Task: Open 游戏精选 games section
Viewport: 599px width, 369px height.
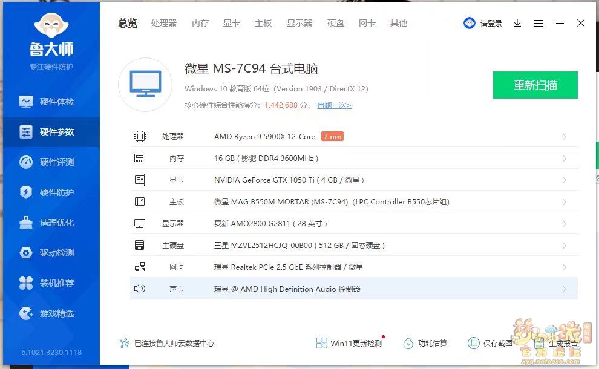Action: click(x=51, y=313)
